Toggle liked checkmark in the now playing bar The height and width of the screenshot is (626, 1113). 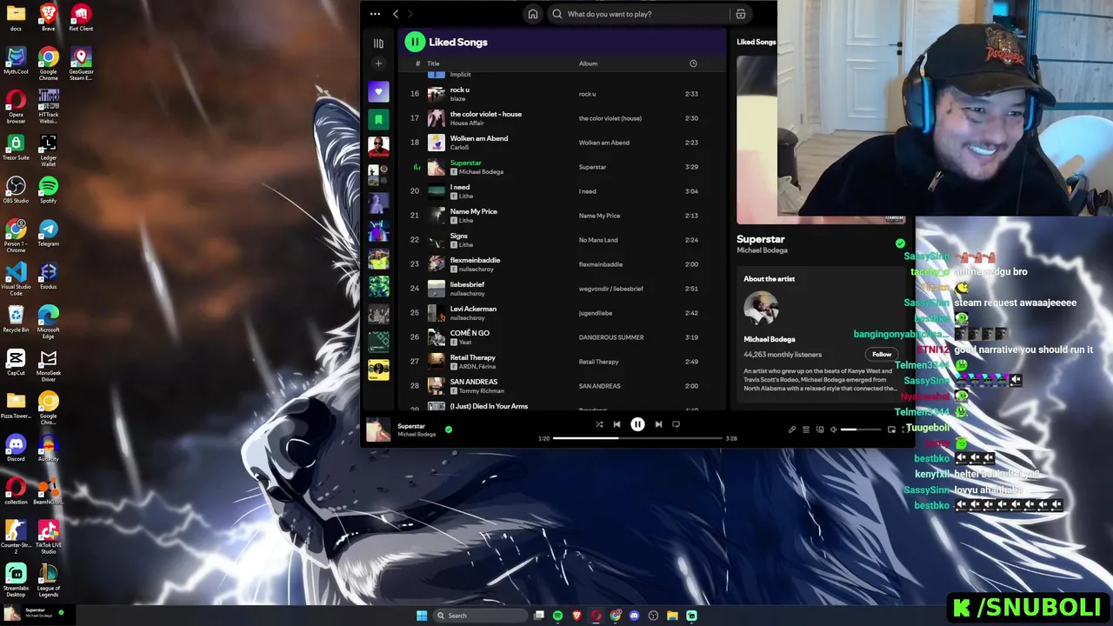(x=449, y=429)
